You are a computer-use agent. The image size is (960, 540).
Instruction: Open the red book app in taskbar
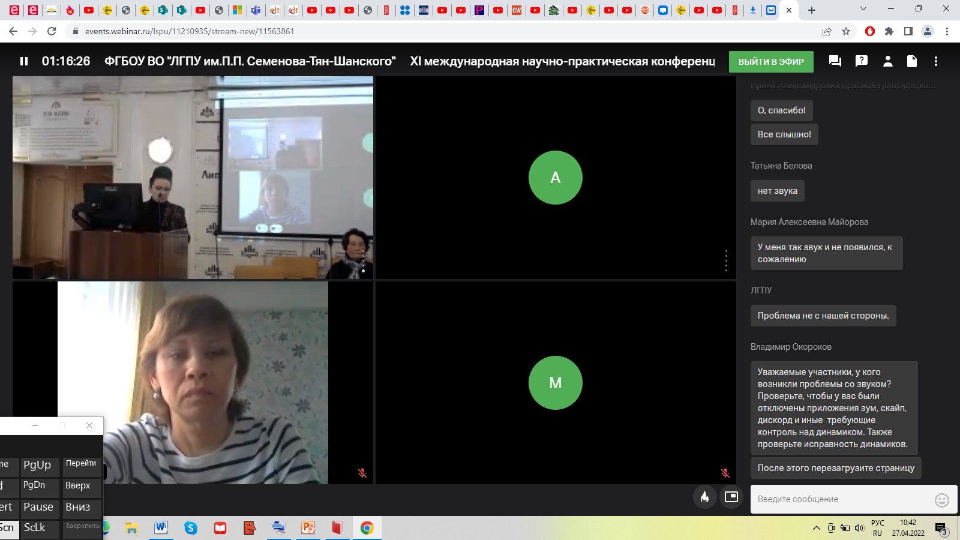(x=337, y=528)
